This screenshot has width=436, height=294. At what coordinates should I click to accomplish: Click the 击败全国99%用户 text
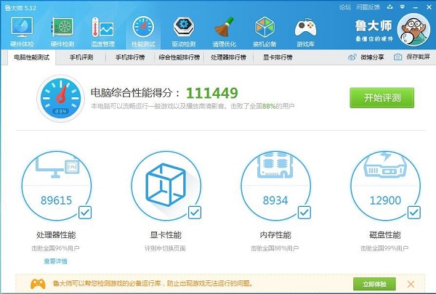pyautogui.click(x=384, y=248)
